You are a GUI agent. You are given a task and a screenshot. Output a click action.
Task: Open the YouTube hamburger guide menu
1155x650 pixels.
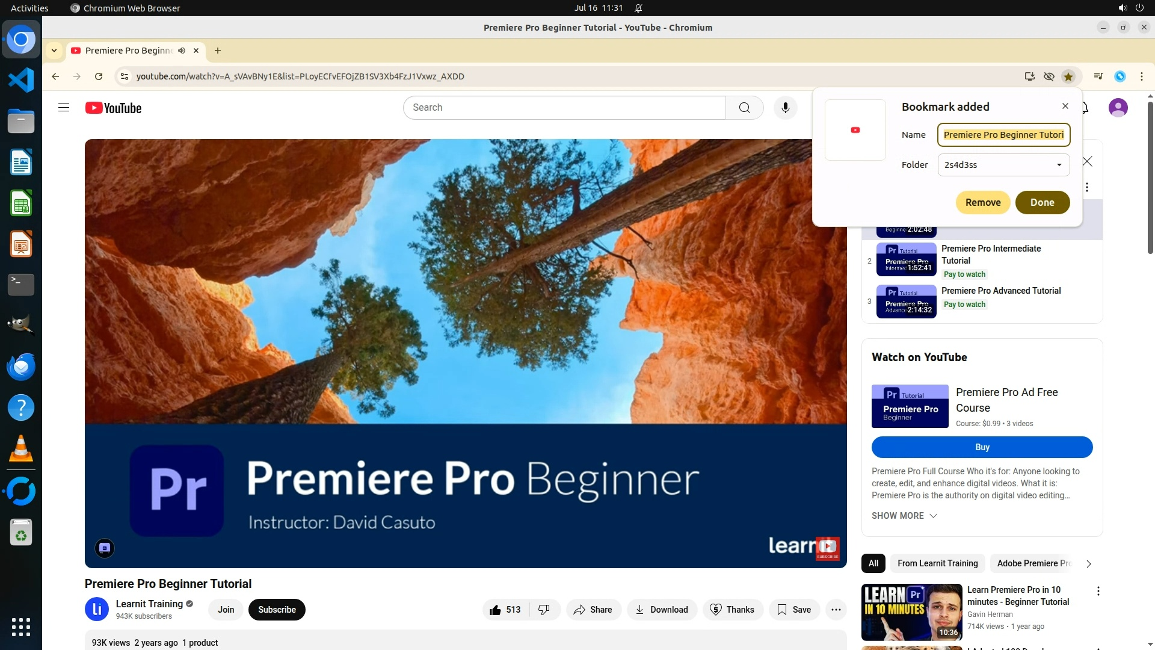(64, 108)
